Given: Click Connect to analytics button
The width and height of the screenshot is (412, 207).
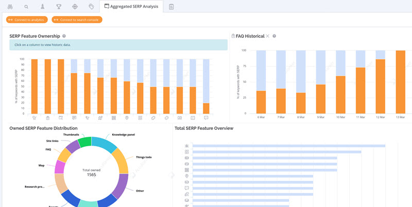Looking at the screenshot, I should coord(27,20).
